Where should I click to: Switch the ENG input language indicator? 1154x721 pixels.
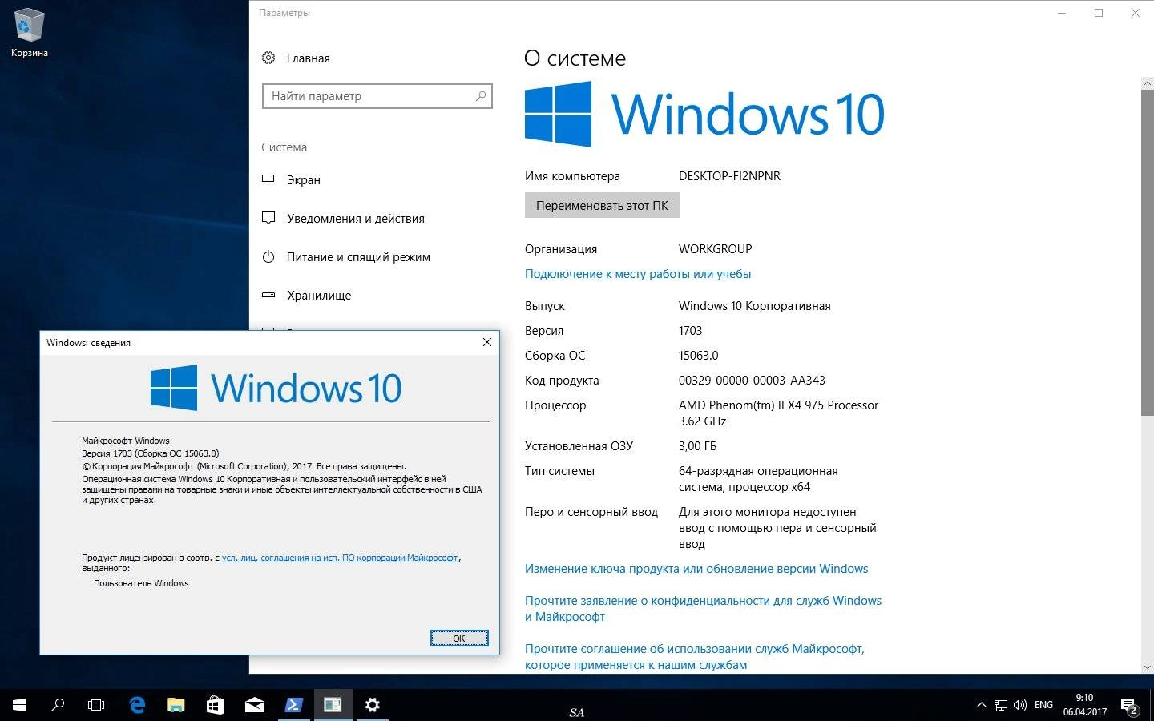click(x=1043, y=705)
